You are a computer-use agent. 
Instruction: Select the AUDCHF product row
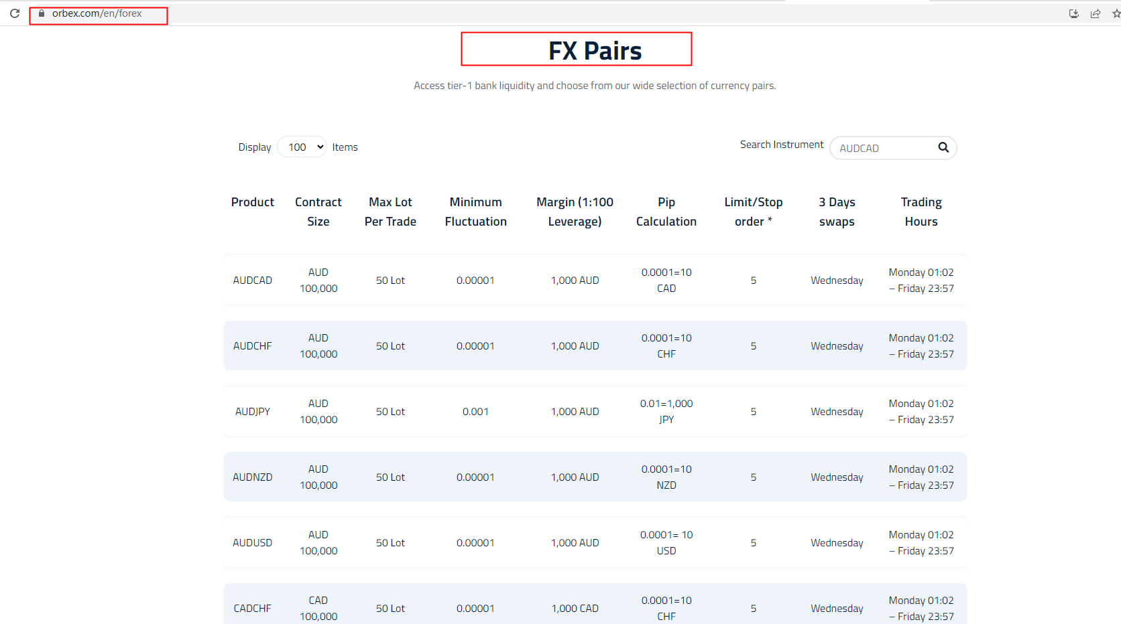point(252,346)
